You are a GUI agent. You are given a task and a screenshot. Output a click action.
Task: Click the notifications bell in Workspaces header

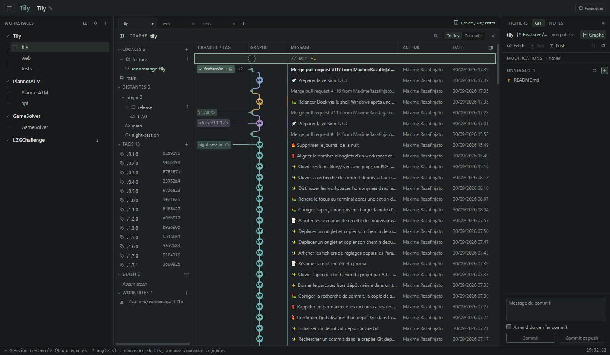click(95, 23)
